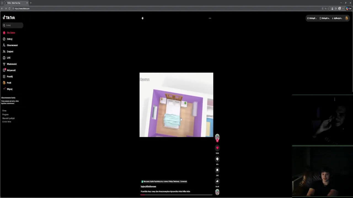The width and height of the screenshot is (353, 198).
Task: Click the first Zdobądź coins button
Action: coord(312,18)
